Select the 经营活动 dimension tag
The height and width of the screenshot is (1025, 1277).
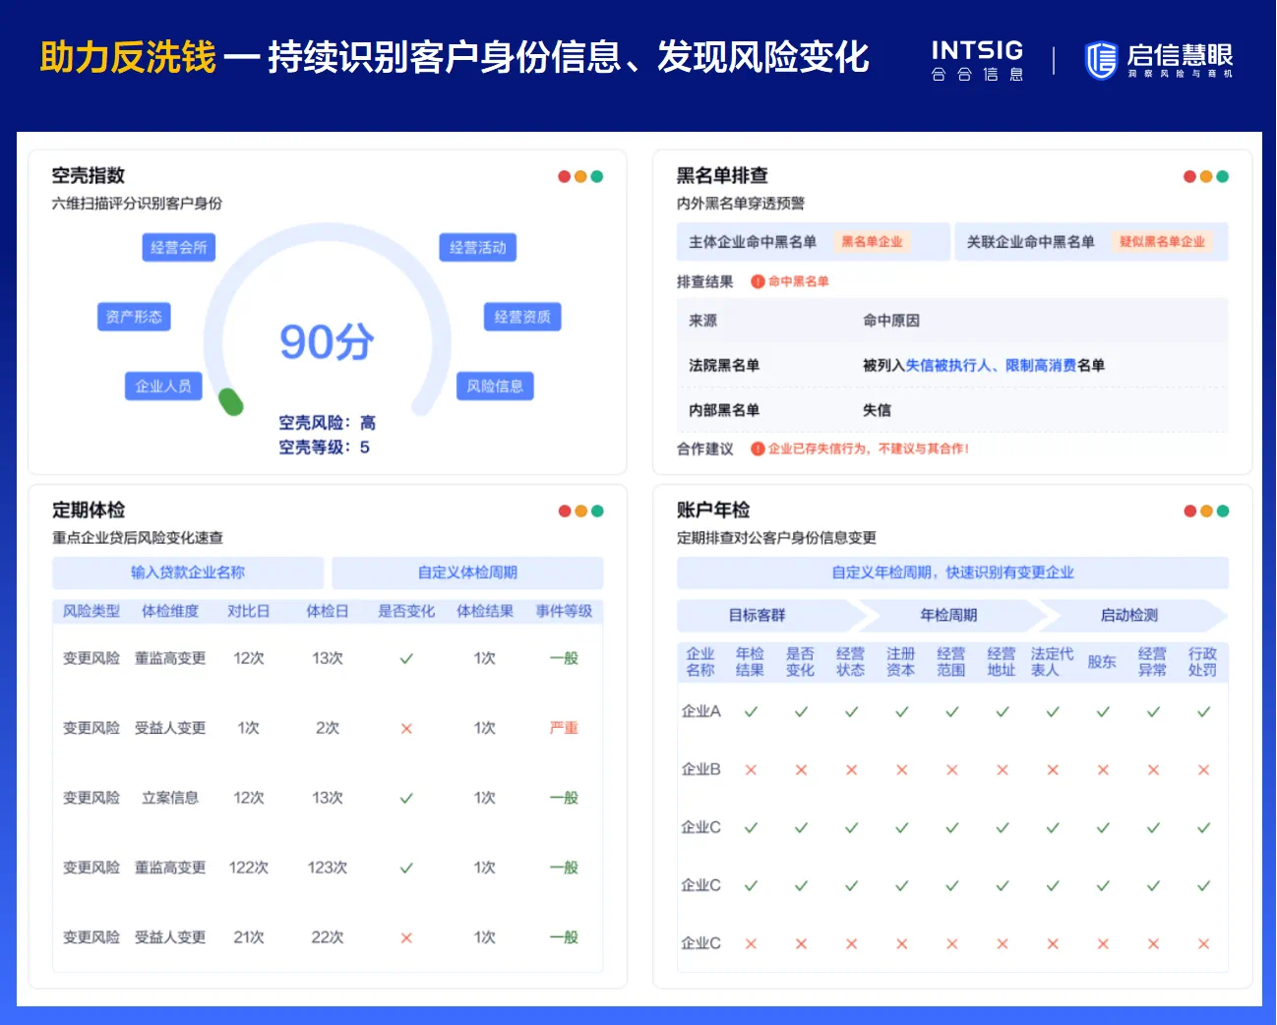pos(477,248)
